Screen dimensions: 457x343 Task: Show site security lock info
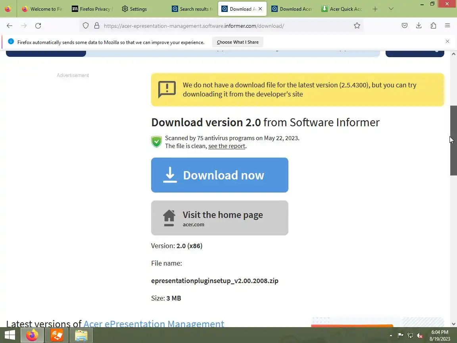(97, 26)
